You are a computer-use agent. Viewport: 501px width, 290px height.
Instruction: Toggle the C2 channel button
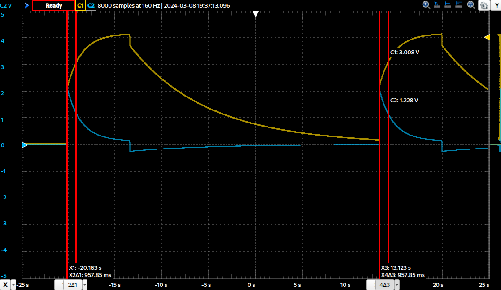(x=91, y=5)
